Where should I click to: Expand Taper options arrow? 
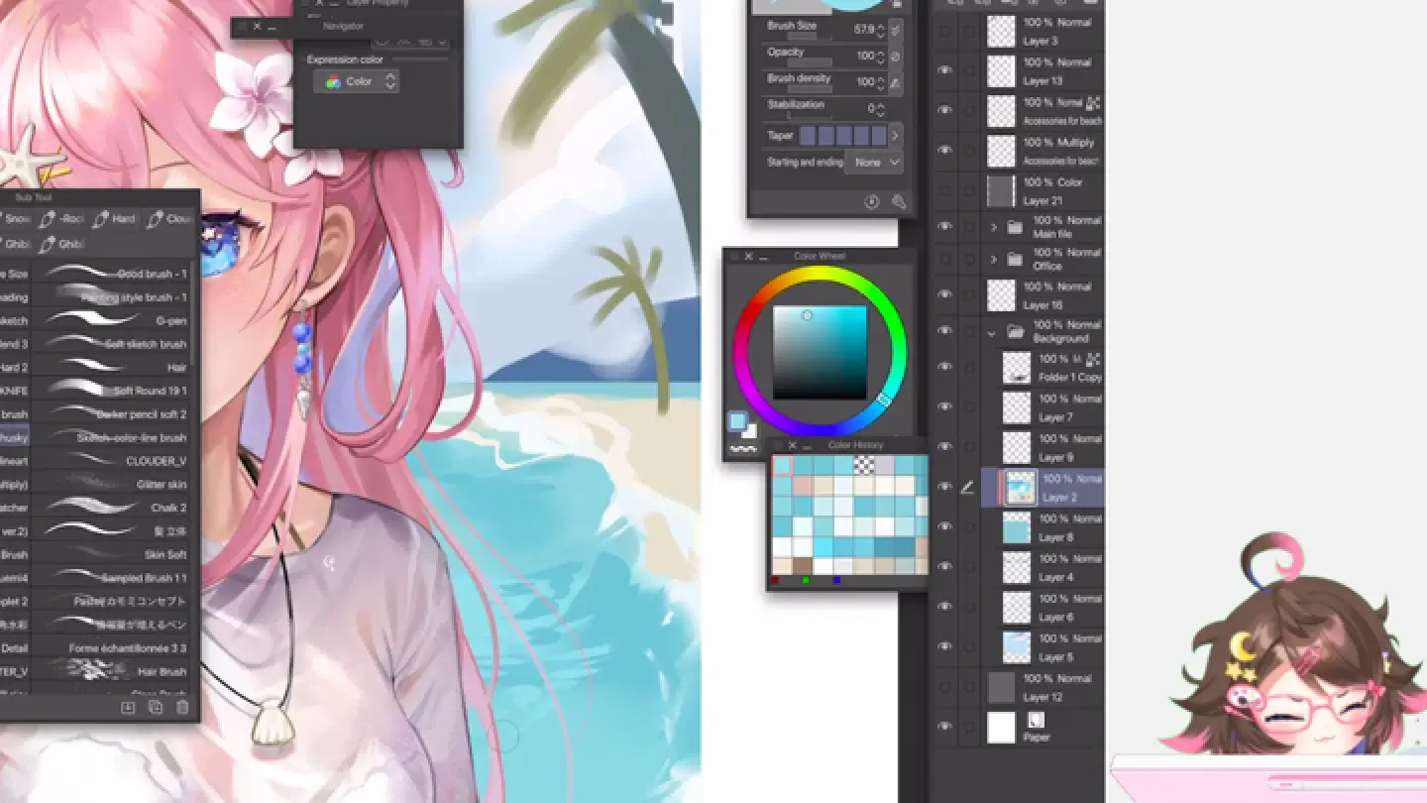895,136
